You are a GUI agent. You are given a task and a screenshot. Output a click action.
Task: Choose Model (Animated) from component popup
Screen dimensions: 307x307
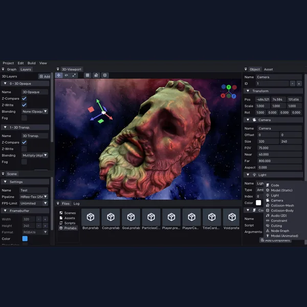284,236
